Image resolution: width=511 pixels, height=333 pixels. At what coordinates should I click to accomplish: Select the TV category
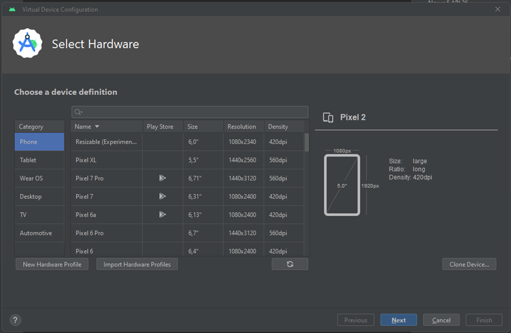[39, 215]
